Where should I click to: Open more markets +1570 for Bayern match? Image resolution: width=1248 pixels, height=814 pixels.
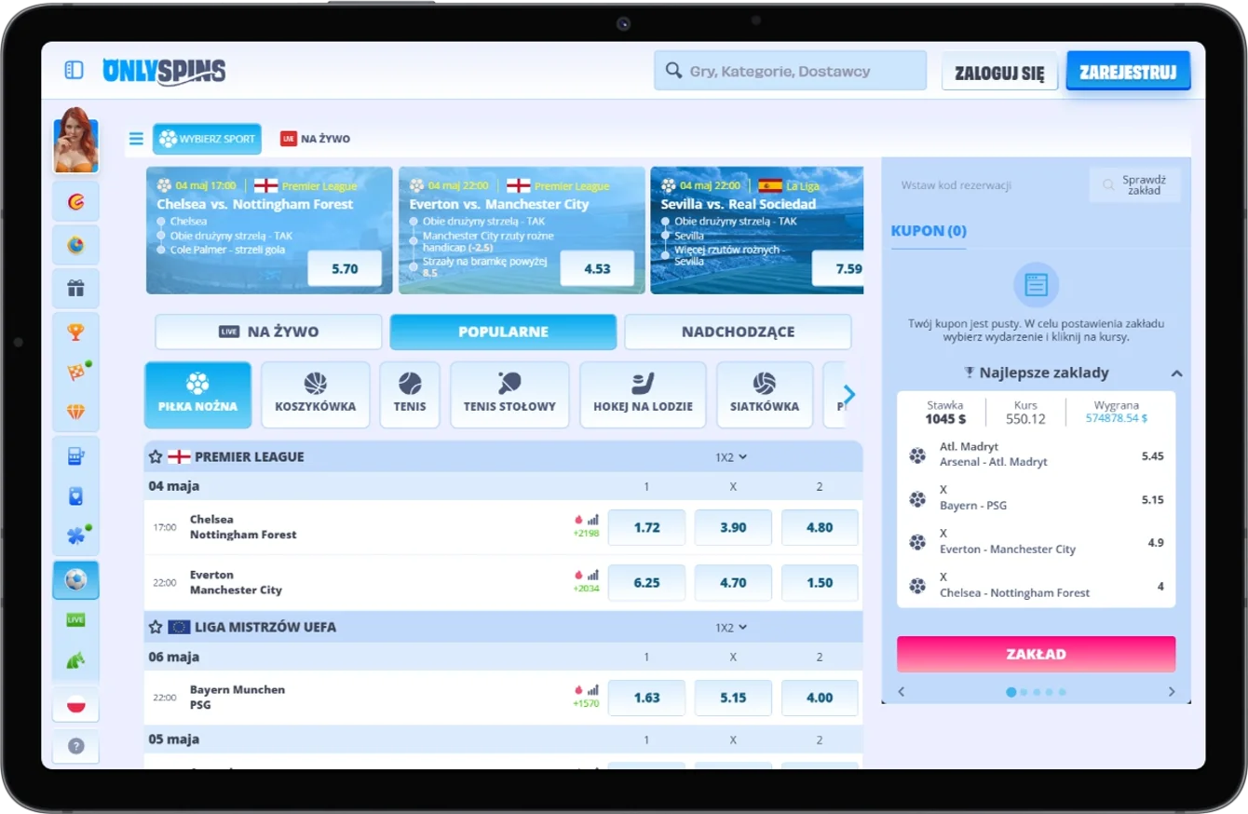pyautogui.click(x=586, y=704)
